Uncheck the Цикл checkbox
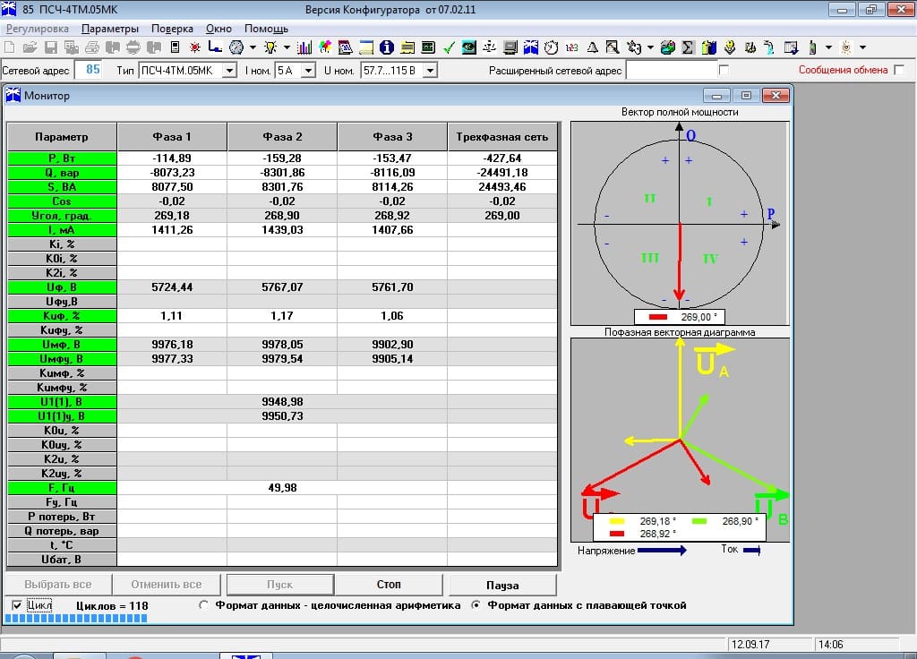917x659 pixels. pos(18,606)
